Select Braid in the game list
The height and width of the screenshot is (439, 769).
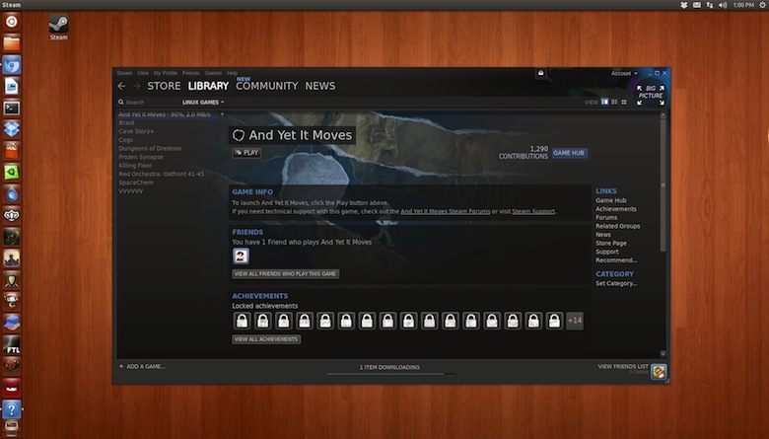click(126, 122)
